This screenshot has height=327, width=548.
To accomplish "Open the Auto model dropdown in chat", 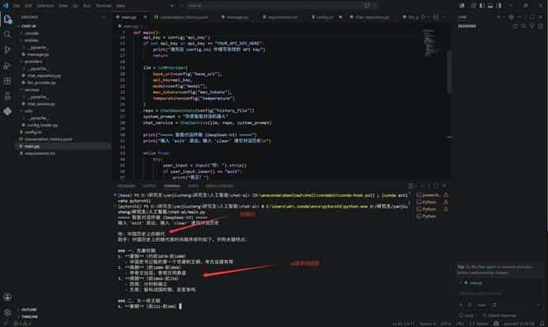I will [x=482, y=305].
